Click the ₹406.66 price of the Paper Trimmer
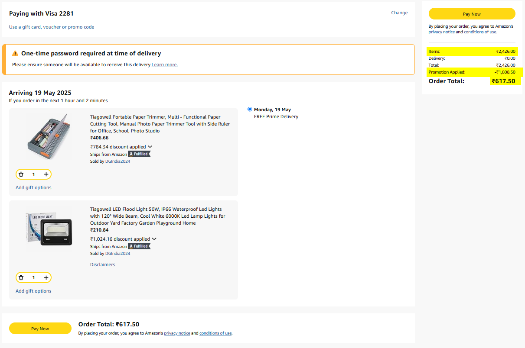 (x=99, y=138)
